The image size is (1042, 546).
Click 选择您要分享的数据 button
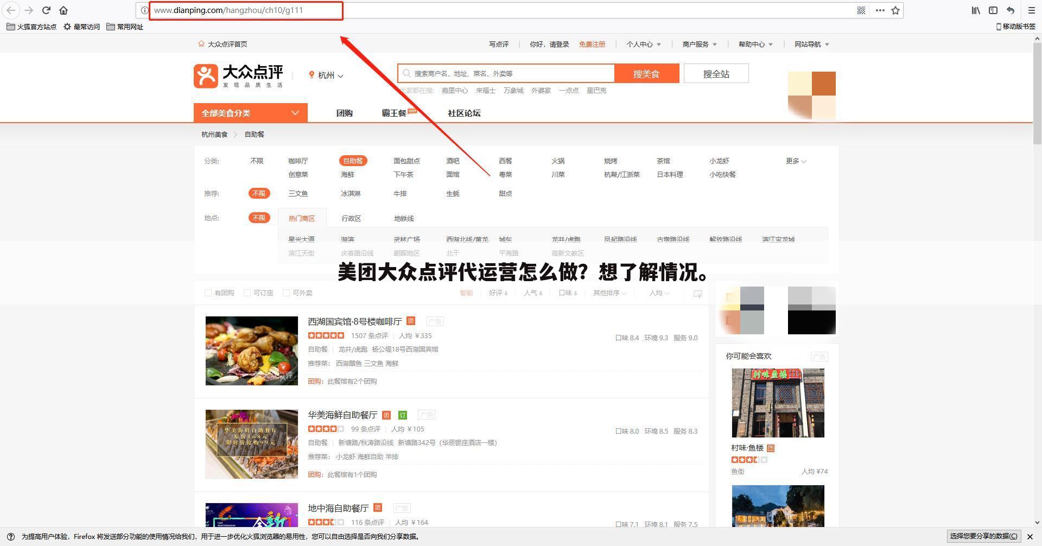[x=984, y=536]
